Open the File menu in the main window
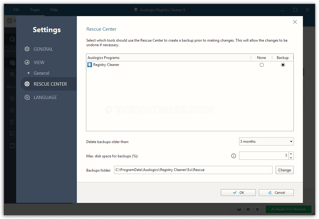Image resolution: width=319 pixels, height=219 pixels. [16, 9]
